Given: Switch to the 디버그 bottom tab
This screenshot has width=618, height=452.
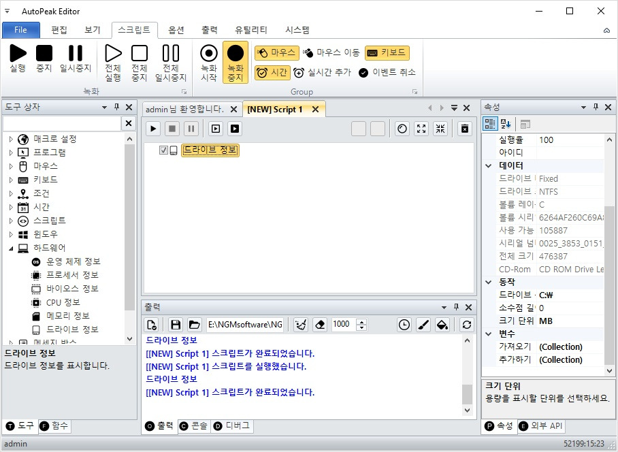Looking at the screenshot, I should 232,426.
